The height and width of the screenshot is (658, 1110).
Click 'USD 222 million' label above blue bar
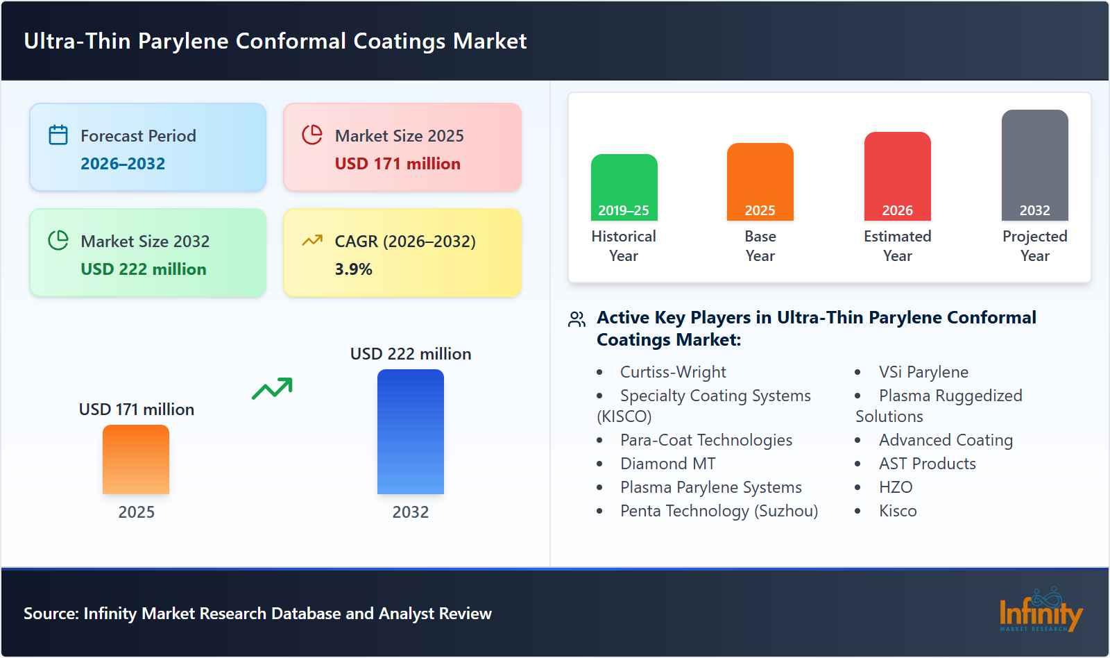(411, 354)
